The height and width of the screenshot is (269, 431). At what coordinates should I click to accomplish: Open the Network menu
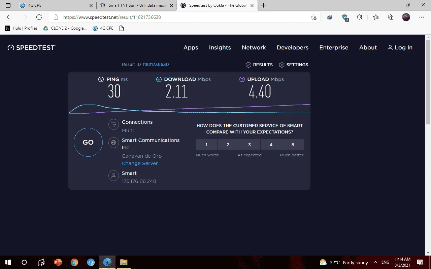[x=254, y=48]
